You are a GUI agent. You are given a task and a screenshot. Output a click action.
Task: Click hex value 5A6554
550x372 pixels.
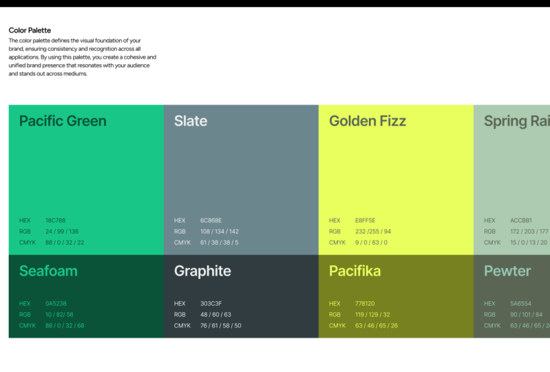pos(521,304)
